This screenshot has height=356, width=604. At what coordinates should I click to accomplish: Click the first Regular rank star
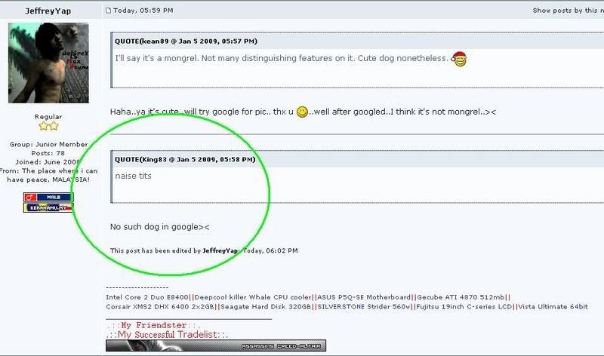click(44, 126)
